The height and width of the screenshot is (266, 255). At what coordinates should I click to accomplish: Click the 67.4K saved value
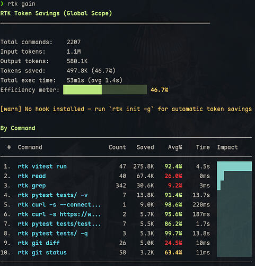[x=145, y=176]
